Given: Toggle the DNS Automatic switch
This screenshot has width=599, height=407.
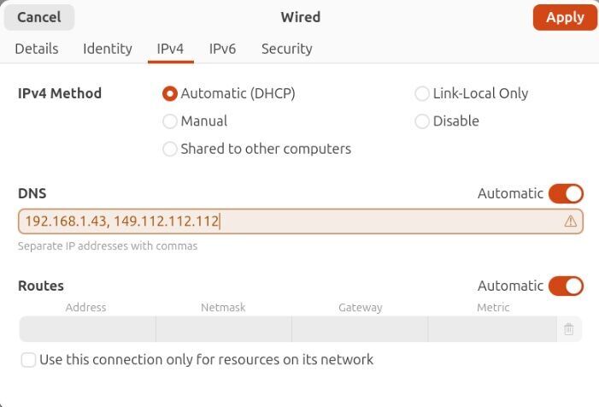Looking at the screenshot, I should tap(566, 194).
